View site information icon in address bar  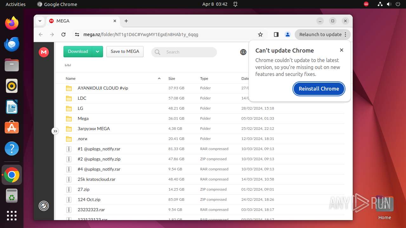(x=77, y=35)
